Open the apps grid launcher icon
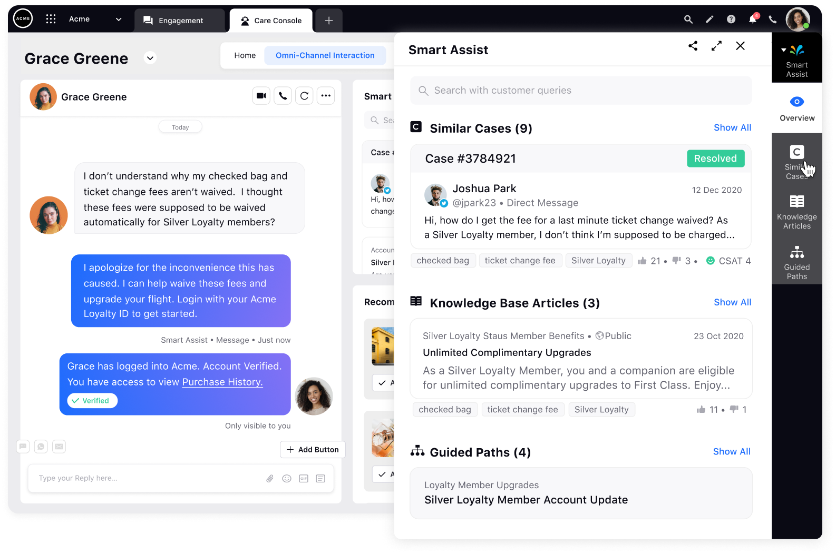This screenshot has width=836, height=554. [x=51, y=19]
